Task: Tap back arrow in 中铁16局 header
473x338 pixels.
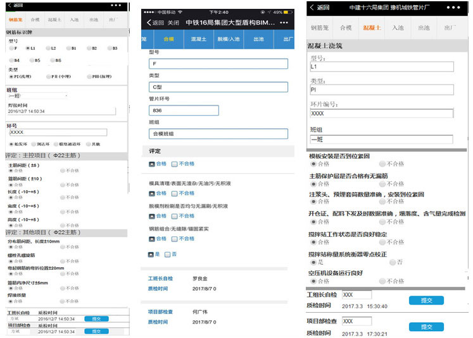Action: [149, 22]
